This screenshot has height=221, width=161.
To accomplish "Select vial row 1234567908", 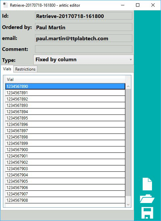I will pyautogui.click(x=65, y=200).
